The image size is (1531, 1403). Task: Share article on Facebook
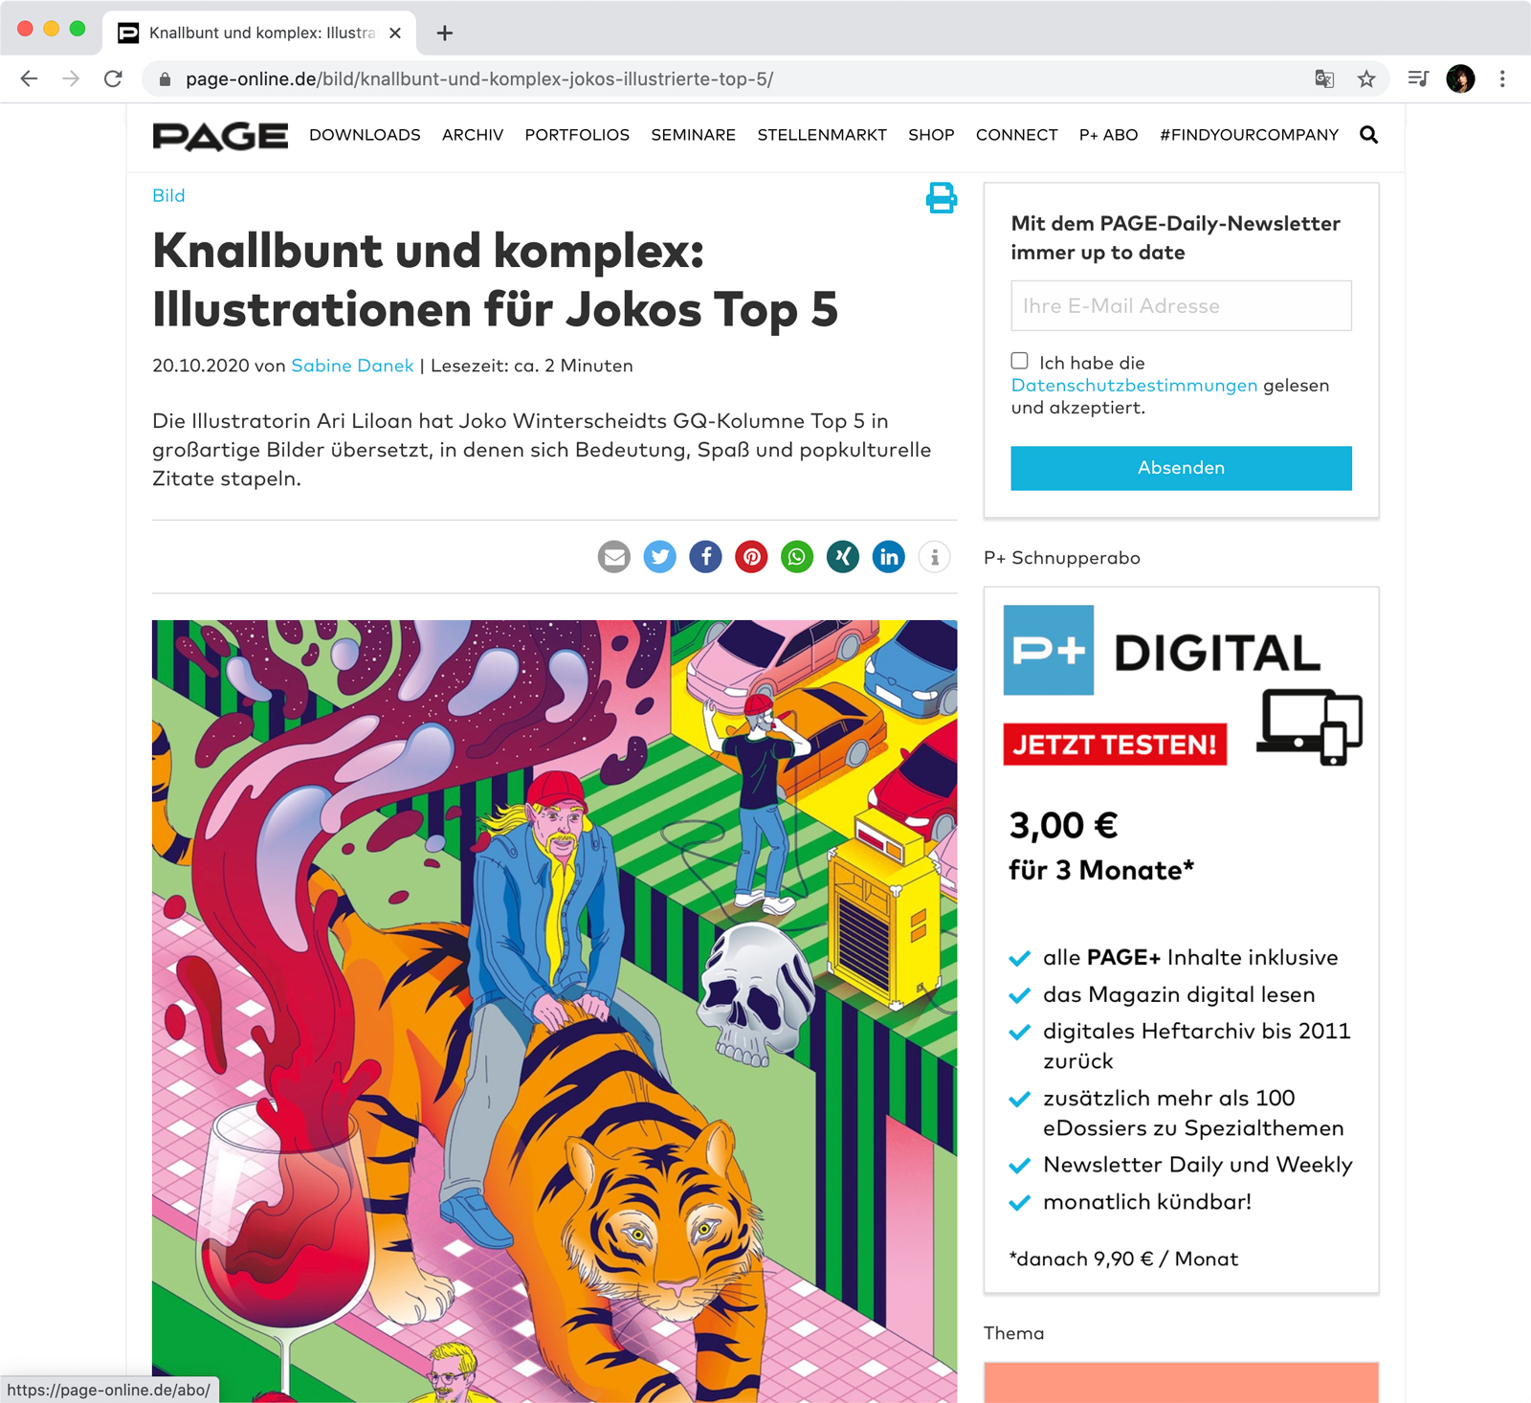tap(706, 557)
